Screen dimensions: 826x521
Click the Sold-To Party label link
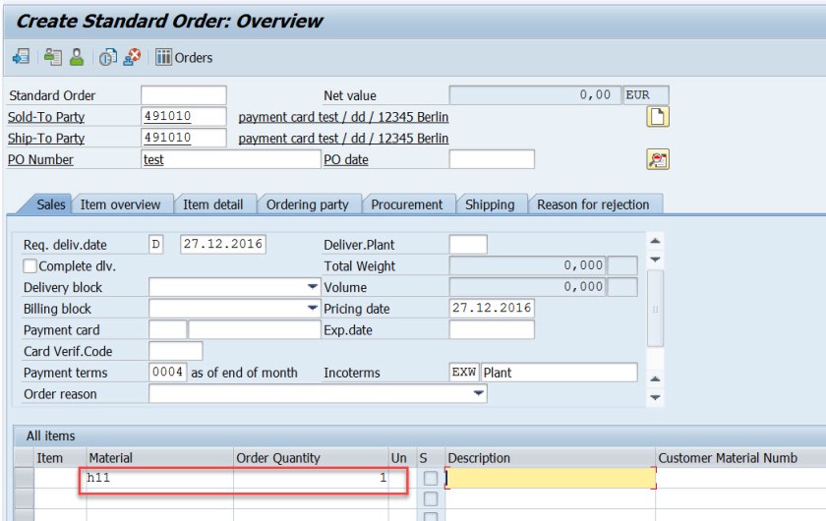[46, 117]
